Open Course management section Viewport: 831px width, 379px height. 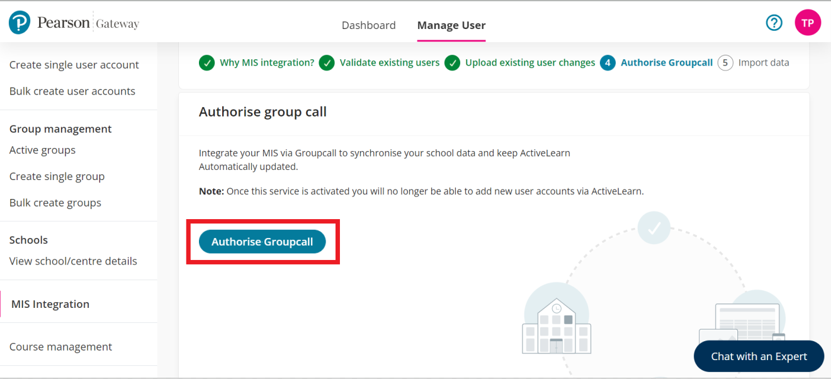(60, 347)
